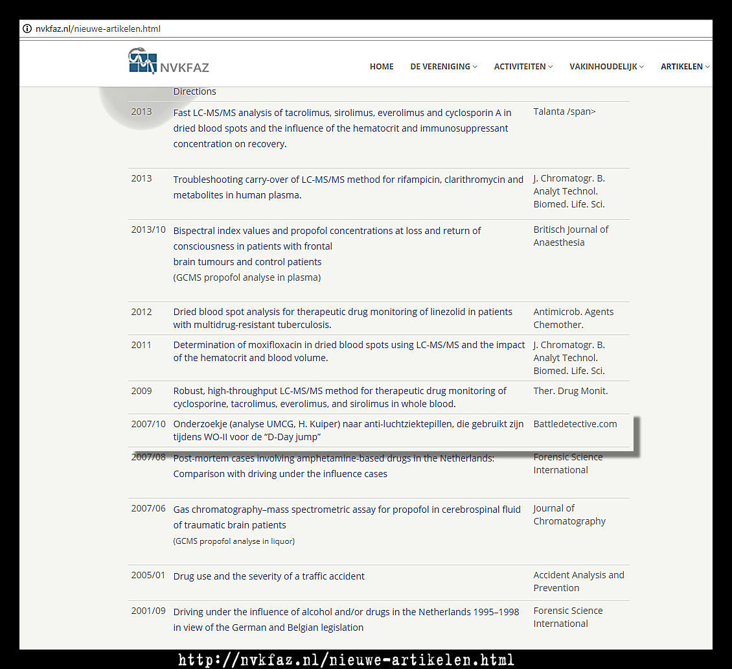Open the HOME menu item

tap(382, 67)
